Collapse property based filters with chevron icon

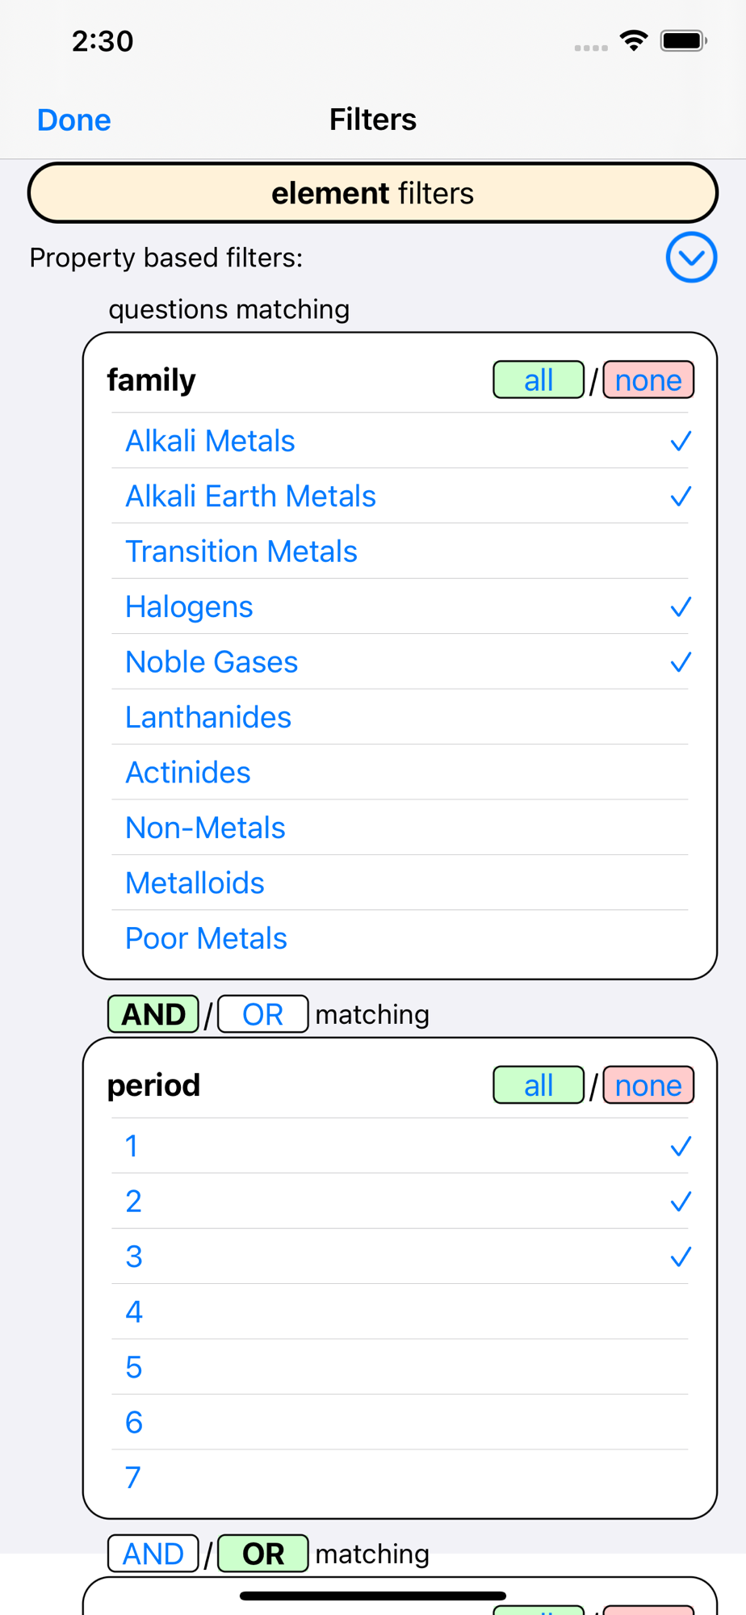(691, 258)
